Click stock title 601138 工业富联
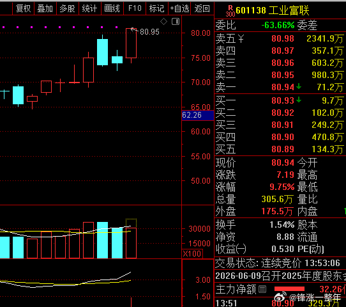 (273, 11)
